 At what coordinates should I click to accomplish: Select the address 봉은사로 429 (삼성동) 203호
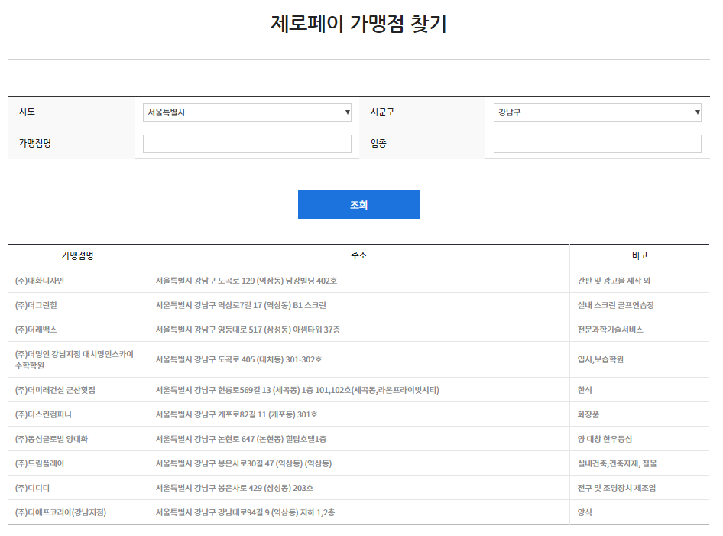click(x=234, y=488)
